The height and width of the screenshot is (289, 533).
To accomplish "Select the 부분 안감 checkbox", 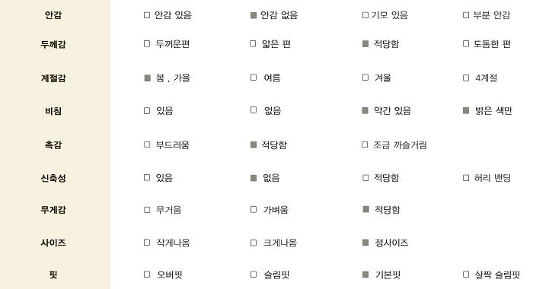I will (466, 15).
